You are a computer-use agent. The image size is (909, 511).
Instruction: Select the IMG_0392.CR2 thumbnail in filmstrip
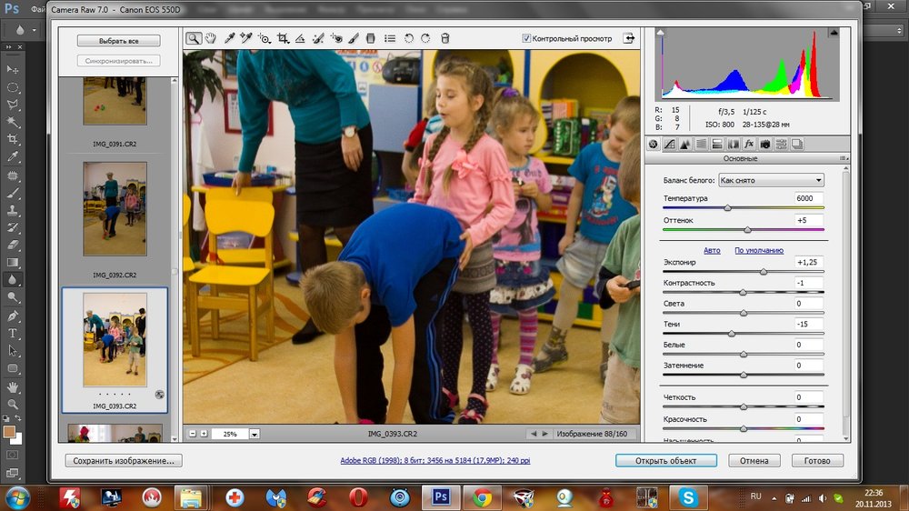(x=115, y=209)
